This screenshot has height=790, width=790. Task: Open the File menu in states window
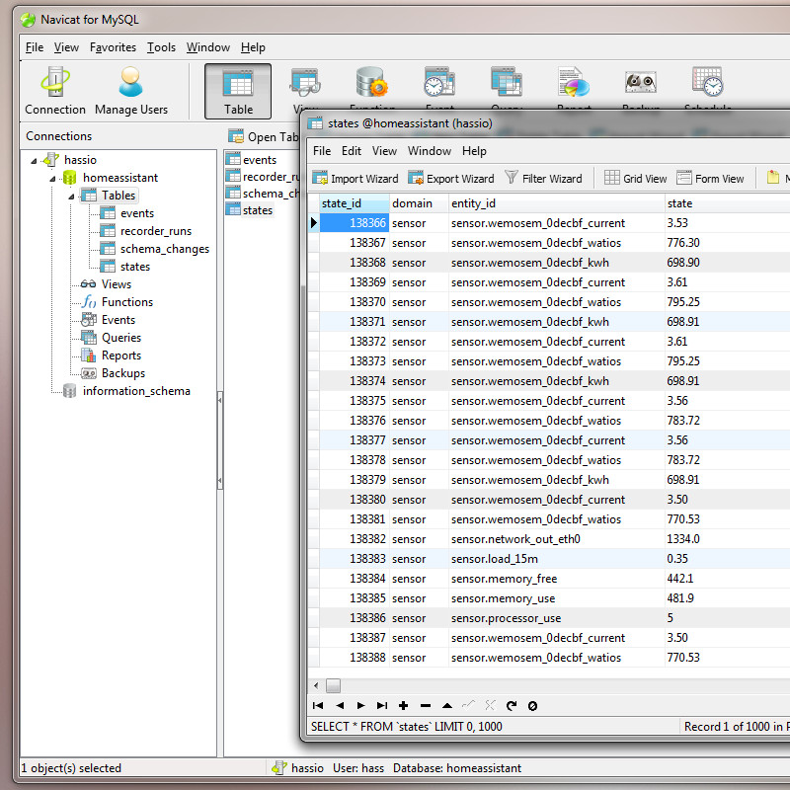[322, 151]
